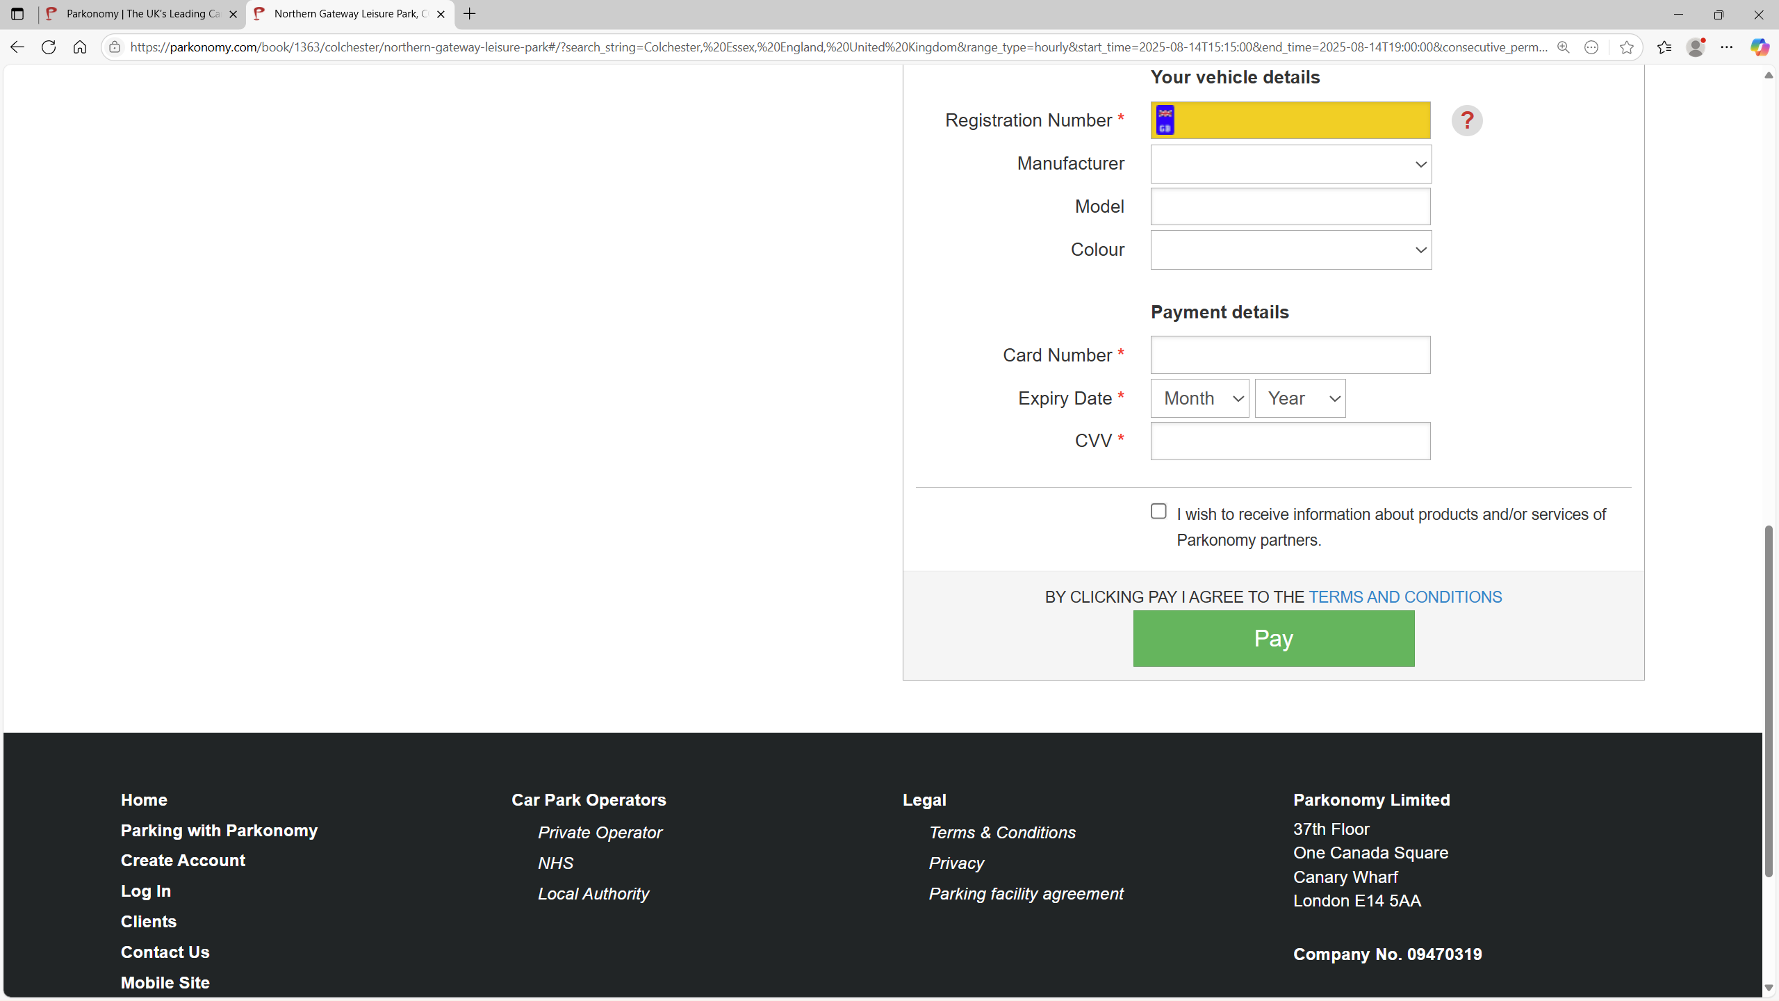Image resolution: width=1779 pixels, height=1001 pixels.
Task: Click the zoom magnifier icon in address bar
Action: tap(1563, 47)
